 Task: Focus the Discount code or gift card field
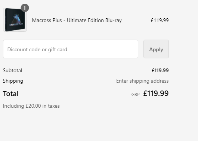tap(71, 49)
